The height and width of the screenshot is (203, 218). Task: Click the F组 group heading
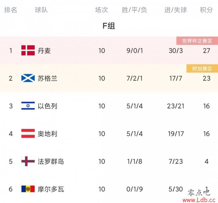tap(109, 26)
